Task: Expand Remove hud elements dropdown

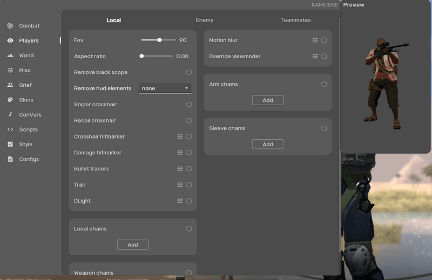Action: click(x=165, y=88)
